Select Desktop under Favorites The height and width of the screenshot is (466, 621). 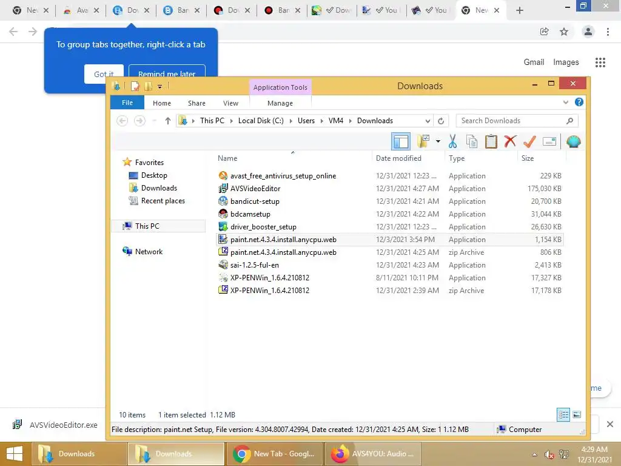coord(154,175)
